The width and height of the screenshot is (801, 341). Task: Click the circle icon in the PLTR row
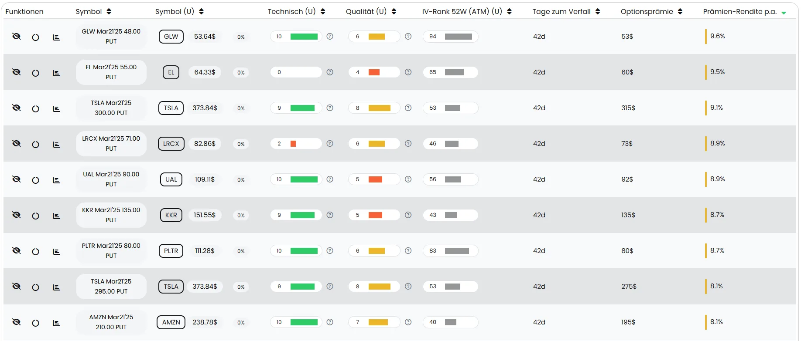36,252
